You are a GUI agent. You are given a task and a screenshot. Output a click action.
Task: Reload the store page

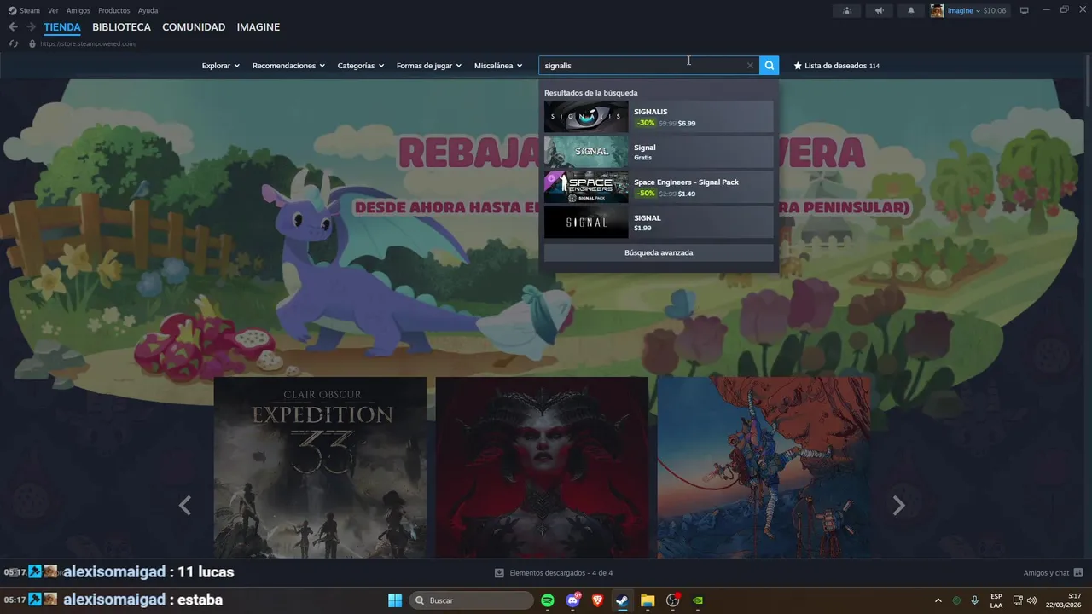[x=14, y=43]
